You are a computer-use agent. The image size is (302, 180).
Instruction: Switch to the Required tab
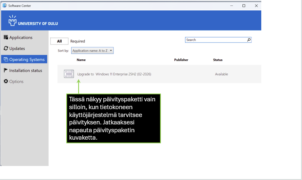pos(77,41)
